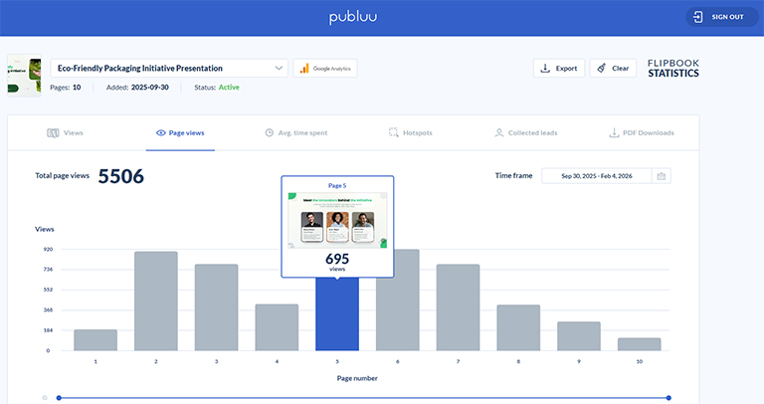Click the Export download icon
The height and width of the screenshot is (404, 764).
[x=545, y=69]
